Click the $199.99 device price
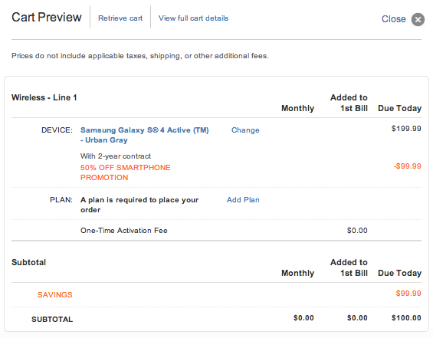Image resolution: width=433 pixels, height=338 pixels. pos(406,129)
